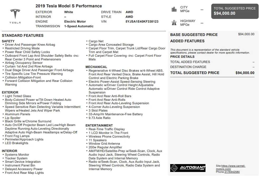
Task: Click the Electric Motor engine value
Action: 75,22
